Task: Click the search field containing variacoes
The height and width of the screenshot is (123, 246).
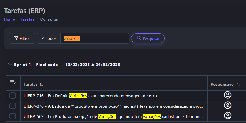Action: [95, 38]
